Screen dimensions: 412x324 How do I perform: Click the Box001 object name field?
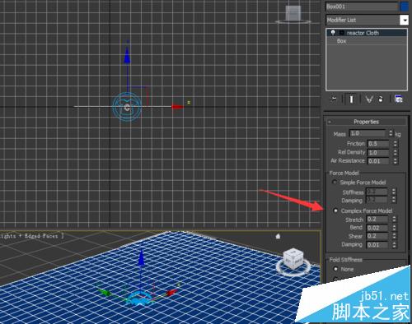(x=362, y=7)
